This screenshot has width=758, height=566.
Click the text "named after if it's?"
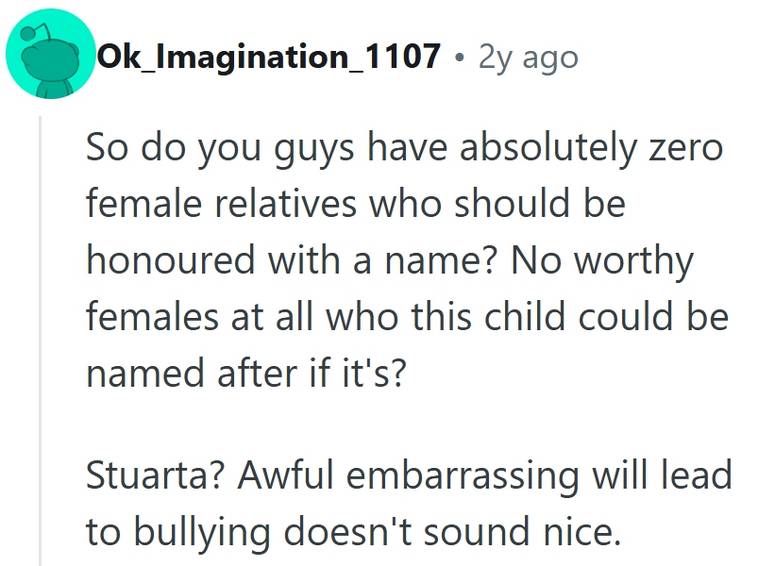click(245, 374)
